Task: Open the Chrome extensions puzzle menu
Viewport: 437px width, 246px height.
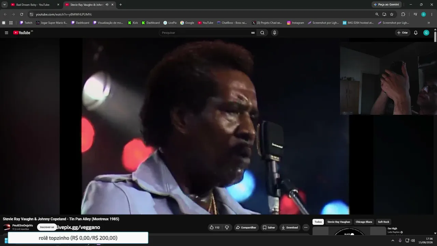Action: point(403,14)
